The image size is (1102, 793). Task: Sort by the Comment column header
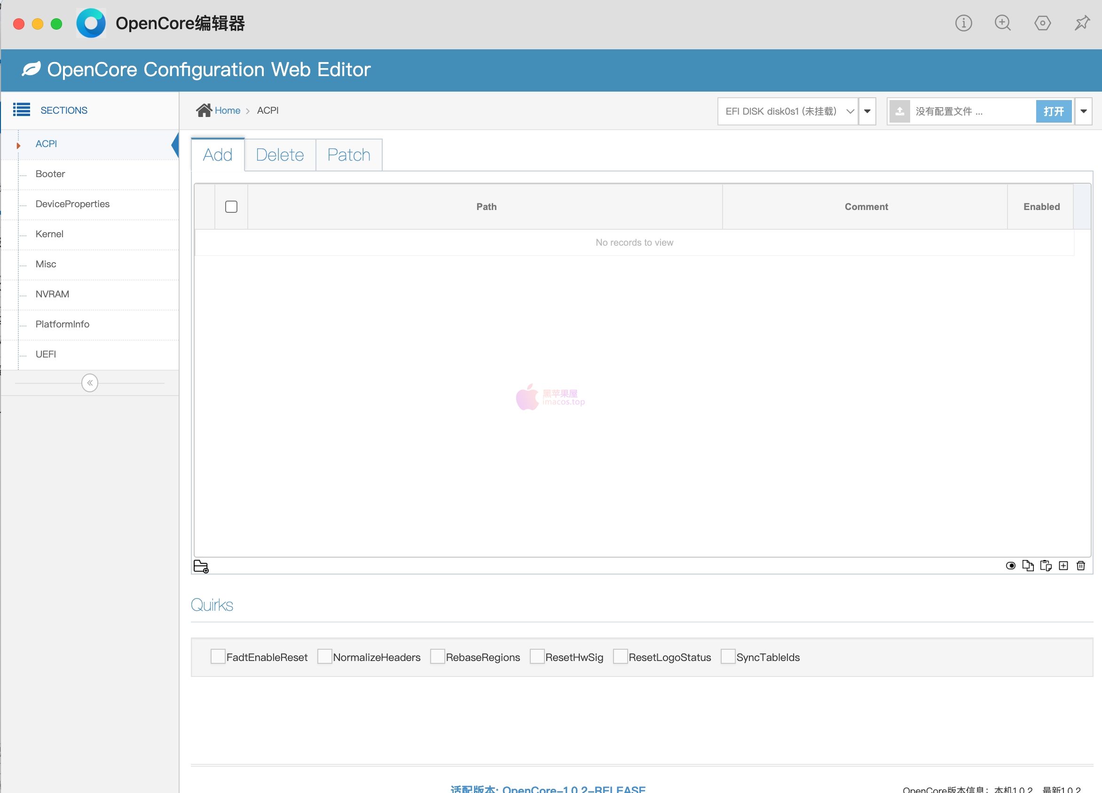pos(866,206)
